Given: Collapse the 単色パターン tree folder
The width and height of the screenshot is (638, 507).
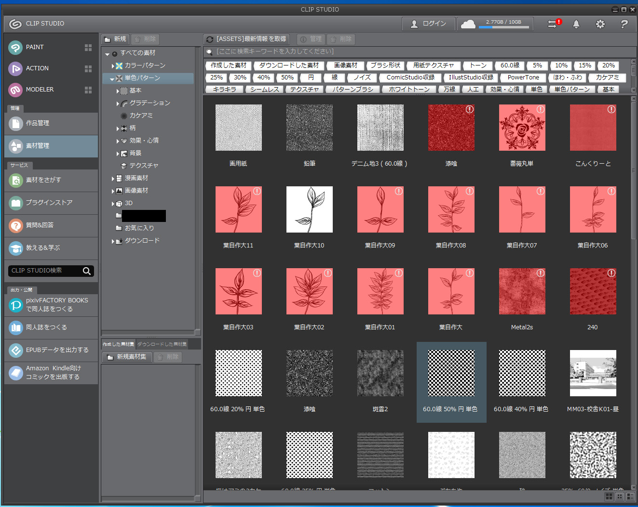Looking at the screenshot, I should click(112, 78).
